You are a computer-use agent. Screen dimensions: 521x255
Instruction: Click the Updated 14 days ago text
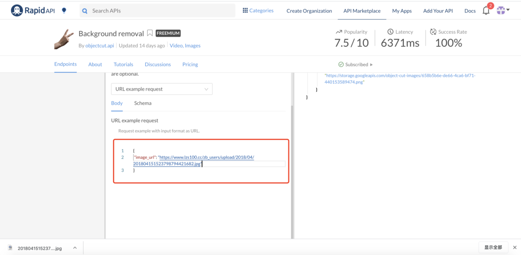coord(142,46)
